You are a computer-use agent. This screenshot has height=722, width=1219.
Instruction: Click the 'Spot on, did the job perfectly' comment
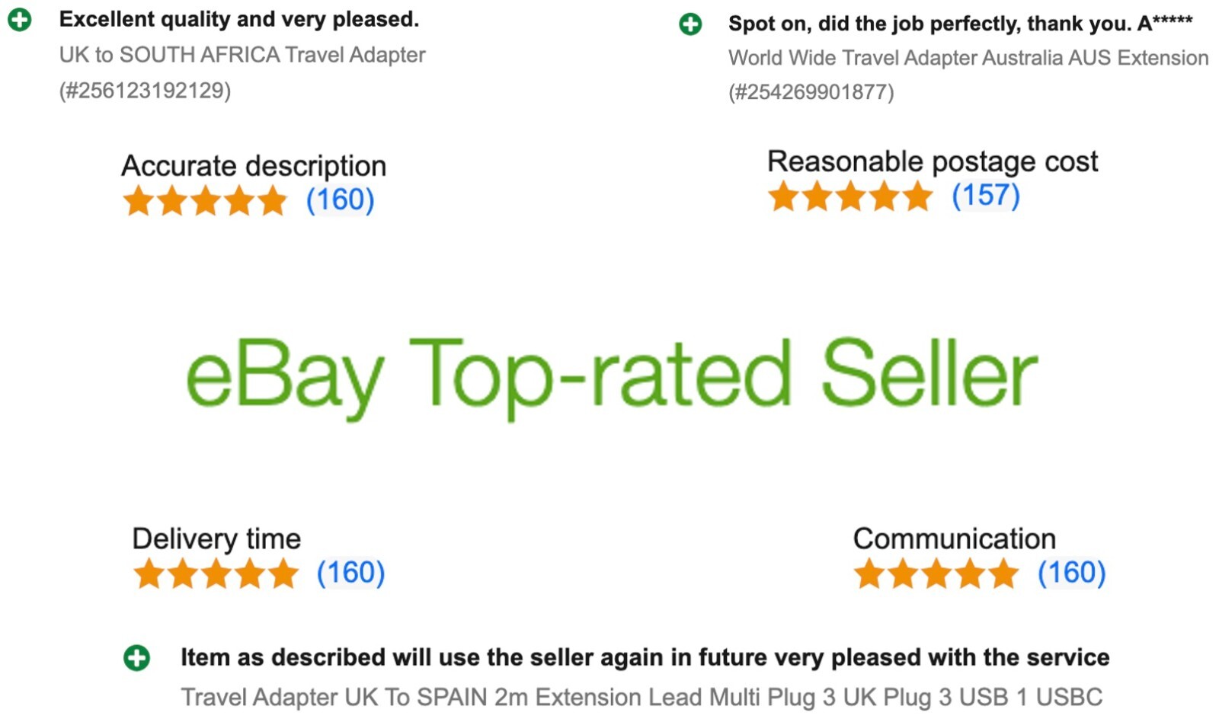(x=960, y=24)
